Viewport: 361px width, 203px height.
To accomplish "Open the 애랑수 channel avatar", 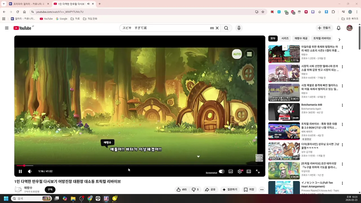I will coord(18,190).
